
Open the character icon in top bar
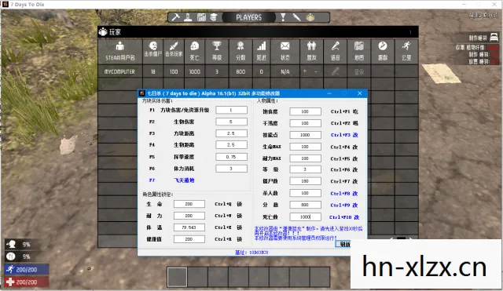(188, 17)
